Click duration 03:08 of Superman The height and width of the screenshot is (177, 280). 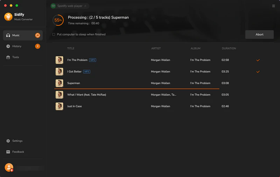(225, 83)
